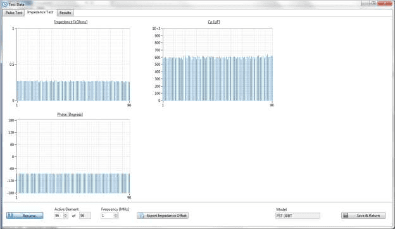Switch to the Pulse Test tab
Screen dimensions: 395x229
(14, 13)
